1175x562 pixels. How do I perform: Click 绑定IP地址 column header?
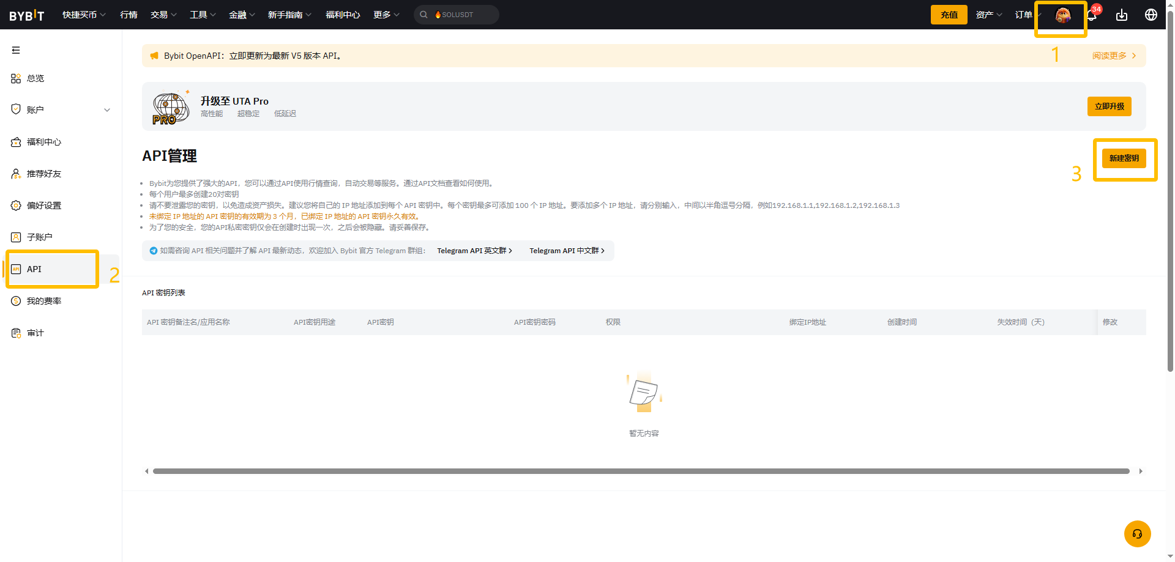point(808,322)
